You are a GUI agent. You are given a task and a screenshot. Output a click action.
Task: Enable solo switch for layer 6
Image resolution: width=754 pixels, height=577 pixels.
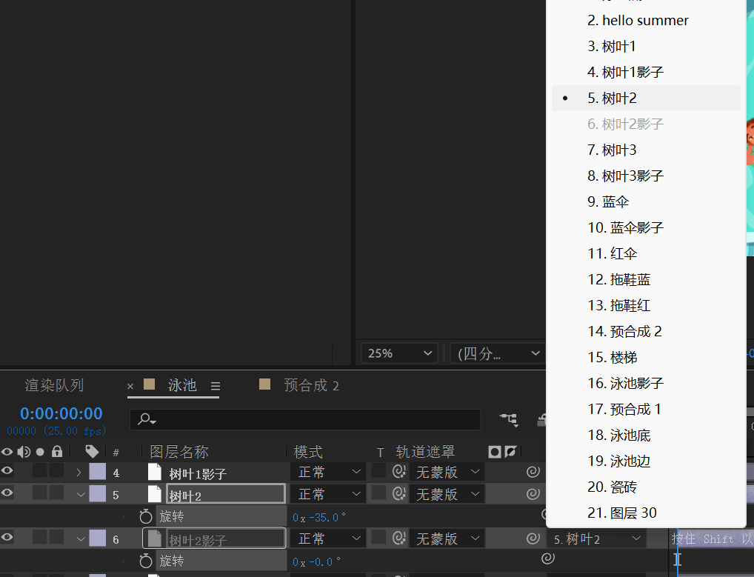coord(40,538)
